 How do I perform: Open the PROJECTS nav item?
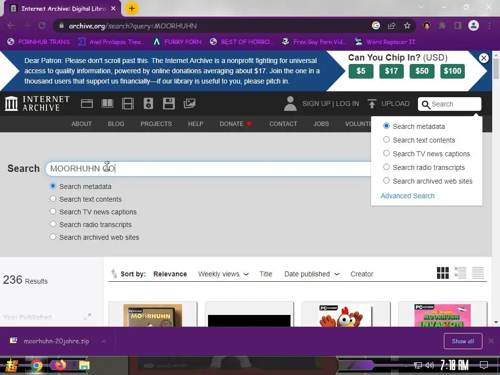coord(156,124)
